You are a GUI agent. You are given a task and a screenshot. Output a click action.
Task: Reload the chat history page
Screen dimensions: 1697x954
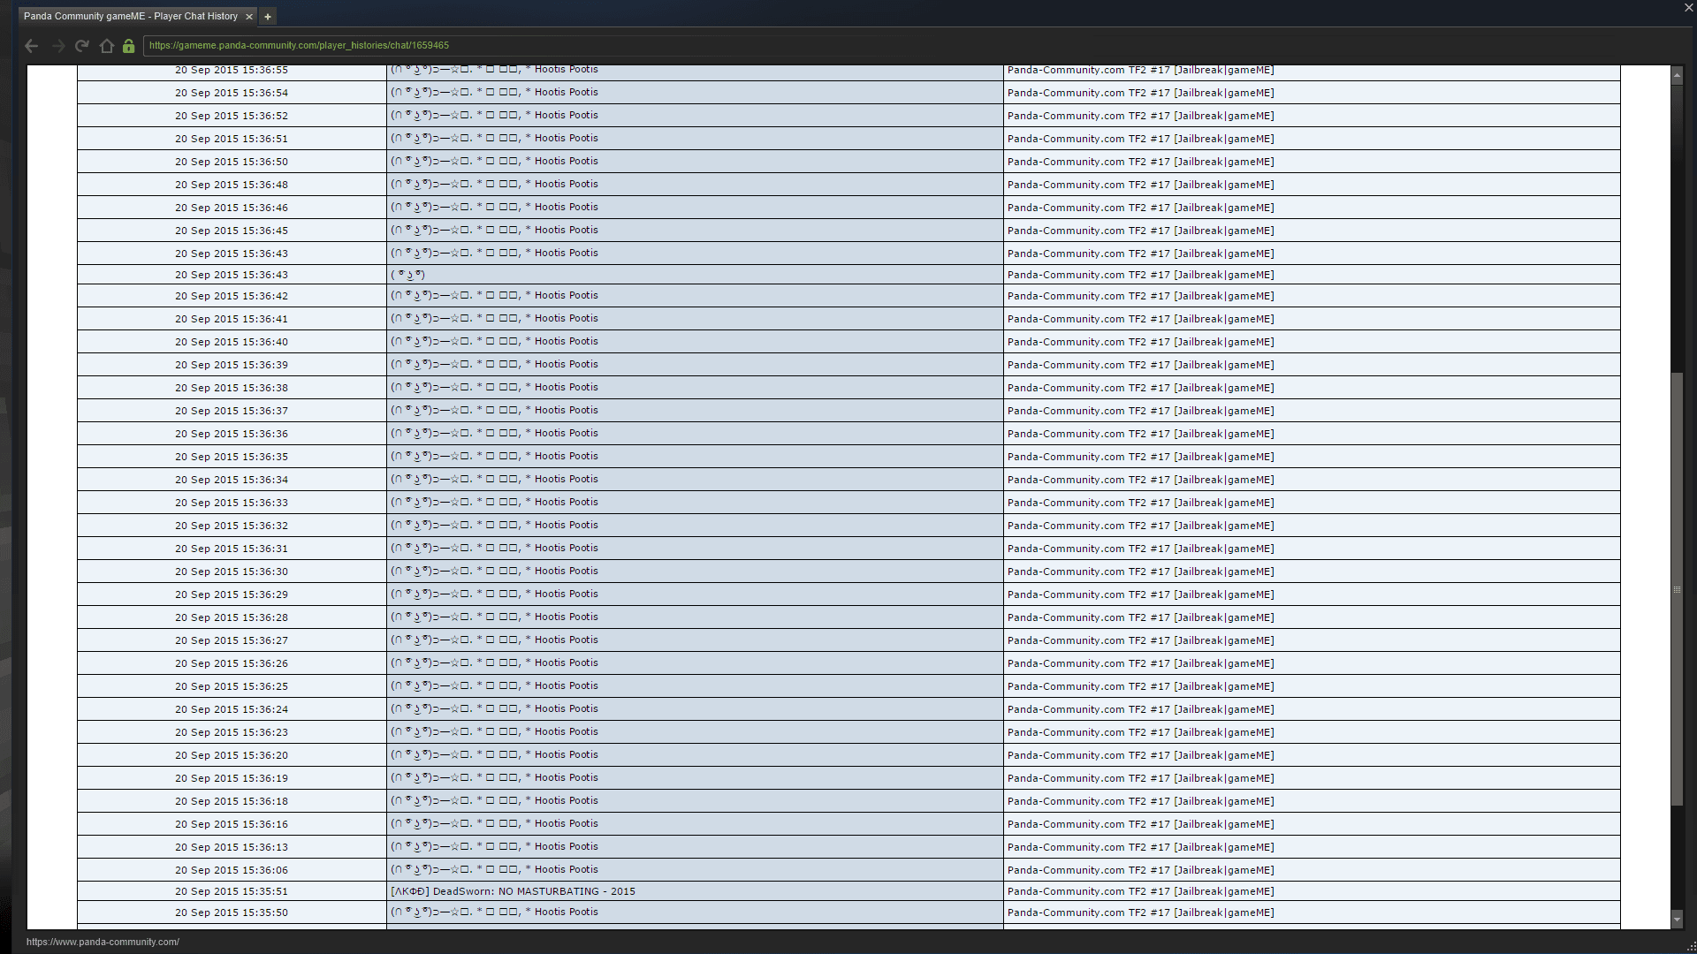point(82,46)
